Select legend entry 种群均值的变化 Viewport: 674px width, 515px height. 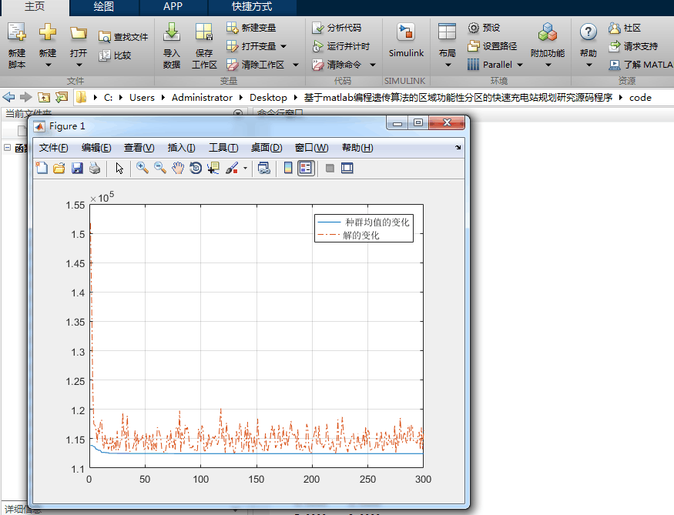[364, 222]
